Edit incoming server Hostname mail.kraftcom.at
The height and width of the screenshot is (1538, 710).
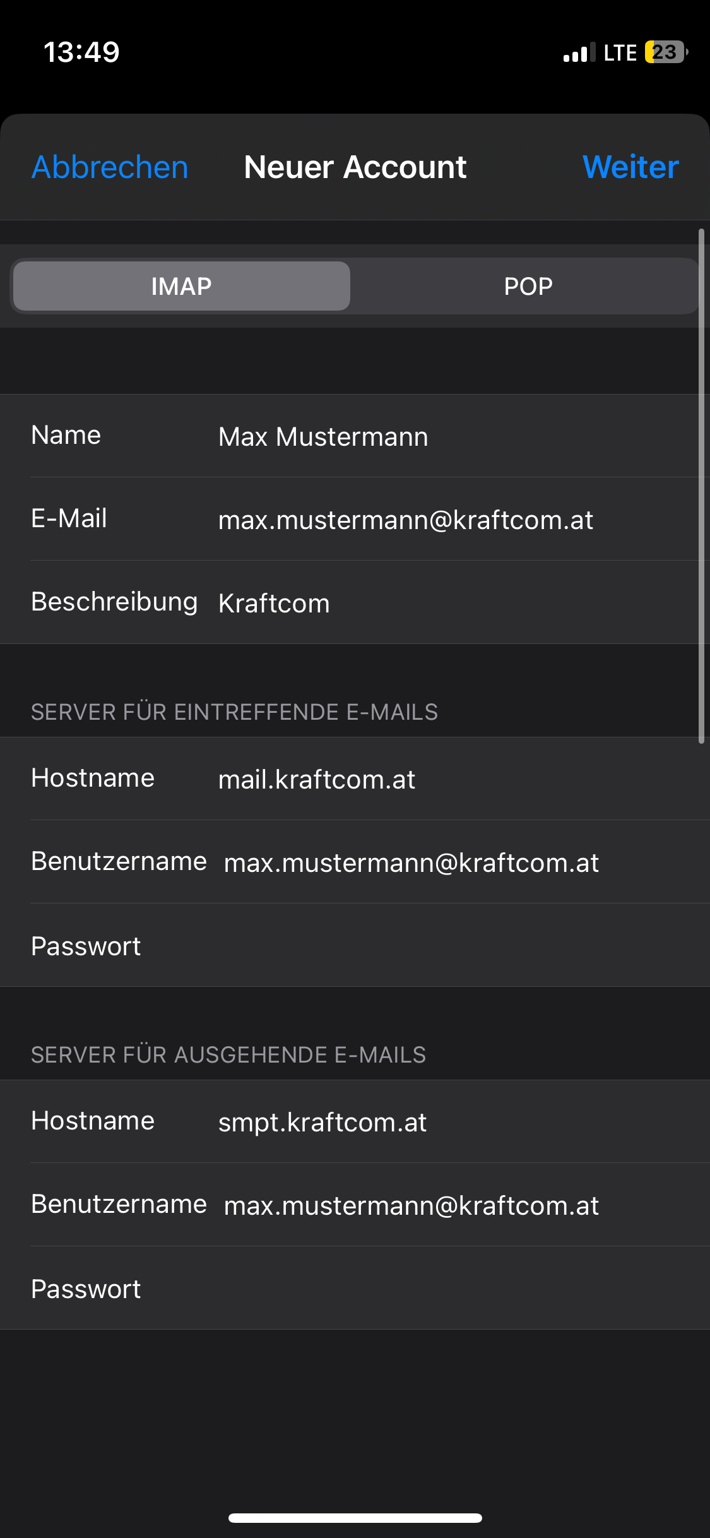[x=355, y=778]
